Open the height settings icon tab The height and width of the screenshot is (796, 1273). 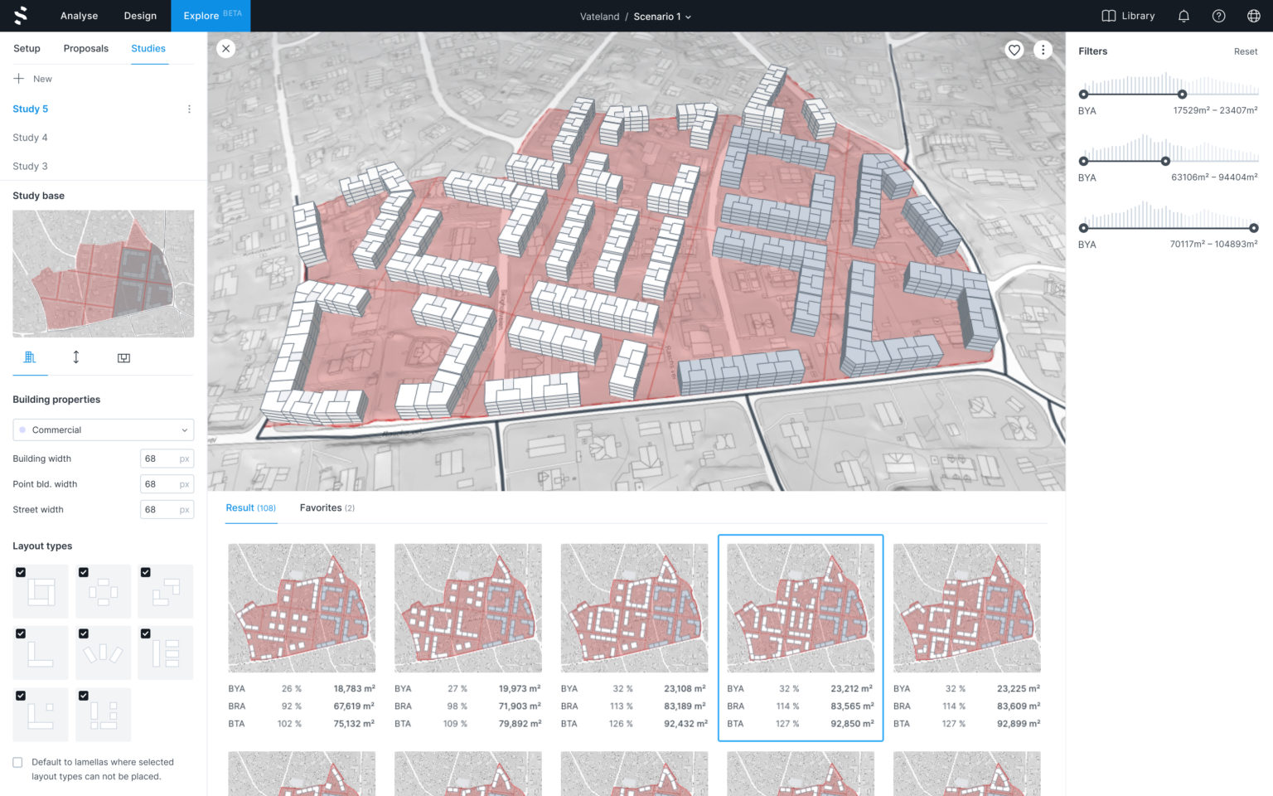(x=75, y=357)
